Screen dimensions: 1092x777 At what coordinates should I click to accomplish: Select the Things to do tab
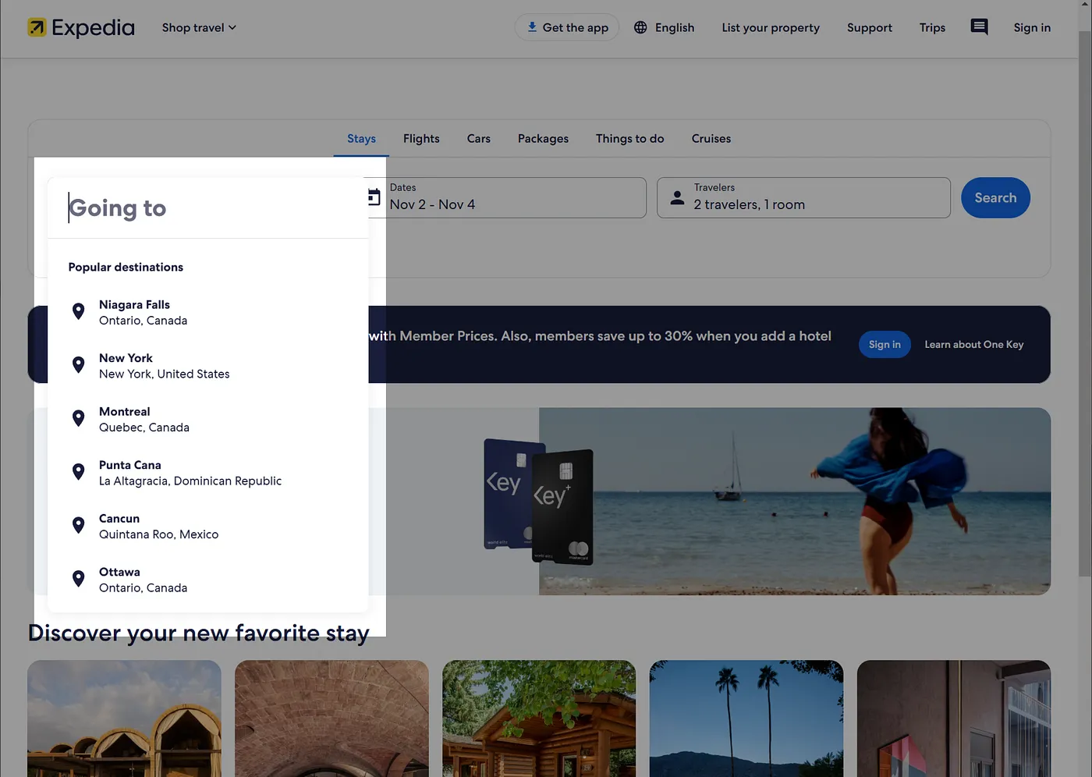(x=629, y=139)
